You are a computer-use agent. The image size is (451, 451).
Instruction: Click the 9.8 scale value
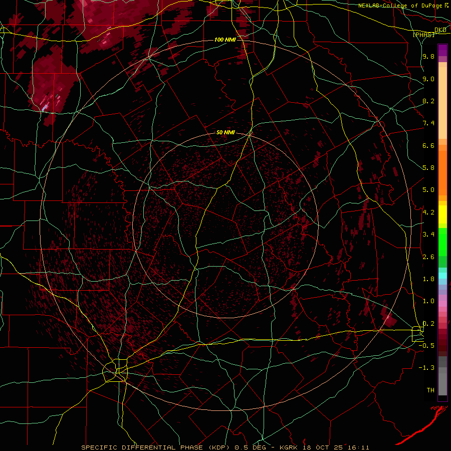click(x=428, y=56)
